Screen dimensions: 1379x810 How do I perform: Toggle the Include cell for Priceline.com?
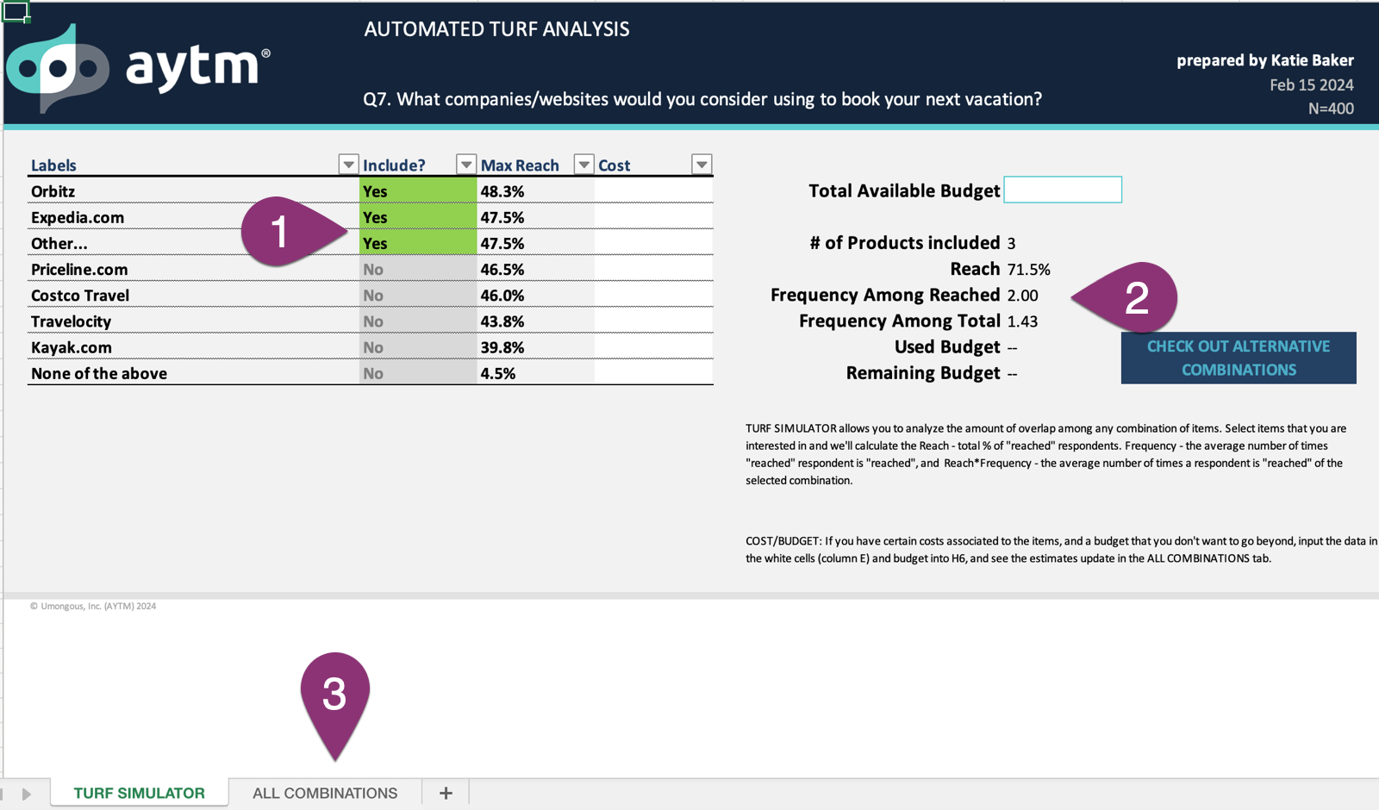point(418,269)
